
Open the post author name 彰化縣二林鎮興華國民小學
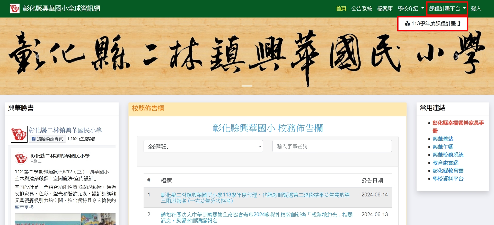coord(60,156)
